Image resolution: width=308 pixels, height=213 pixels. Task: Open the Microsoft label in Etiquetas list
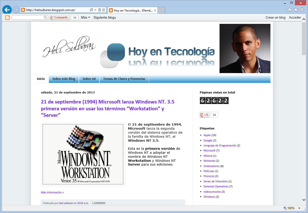pyautogui.click(x=209, y=150)
